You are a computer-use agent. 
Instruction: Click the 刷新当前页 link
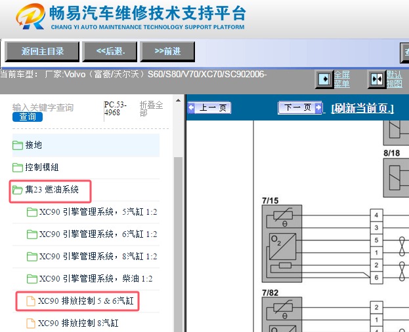pyautogui.click(x=362, y=108)
